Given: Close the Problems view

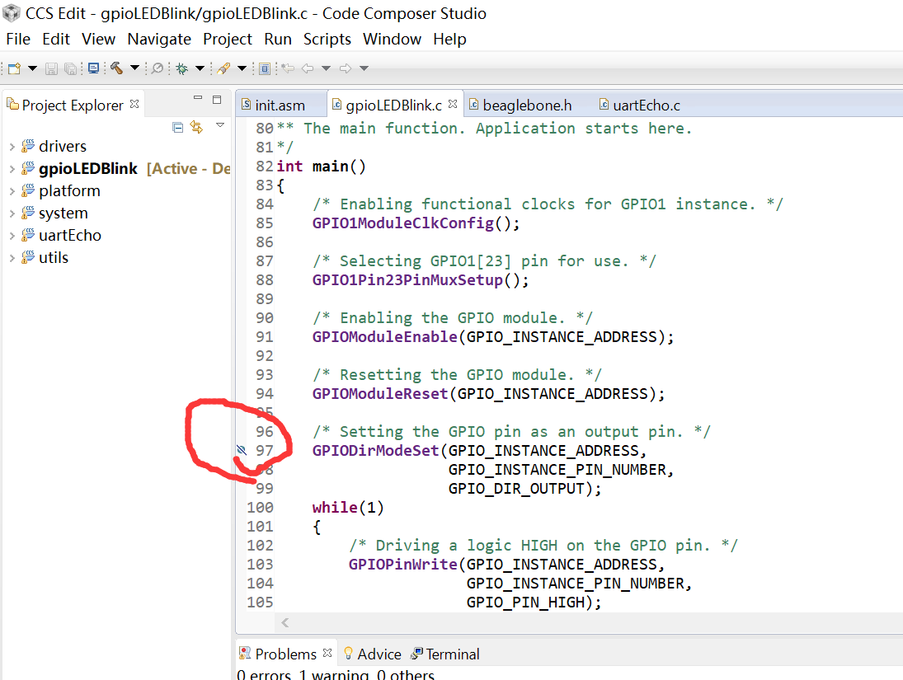Looking at the screenshot, I should coord(327,653).
